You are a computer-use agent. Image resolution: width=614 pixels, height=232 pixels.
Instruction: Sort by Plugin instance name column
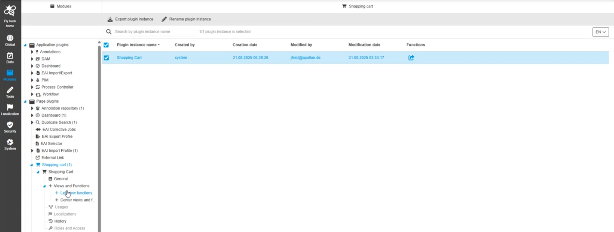138,45
